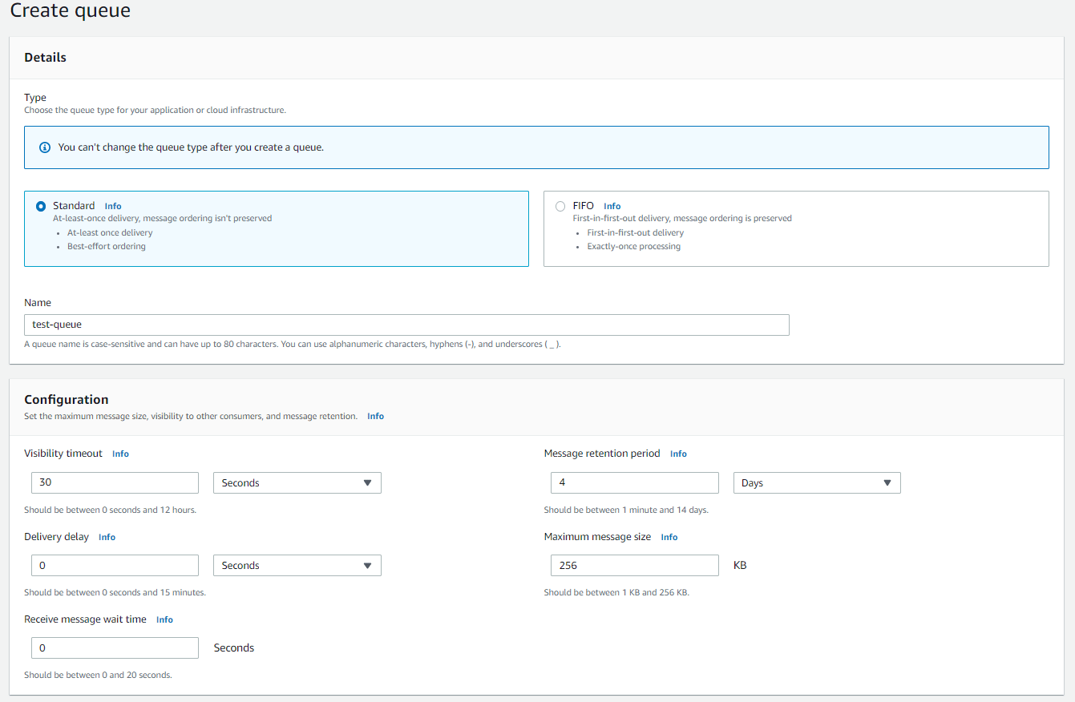The width and height of the screenshot is (1075, 702).
Task: Open Info for Receive message wait time
Action: point(164,619)
